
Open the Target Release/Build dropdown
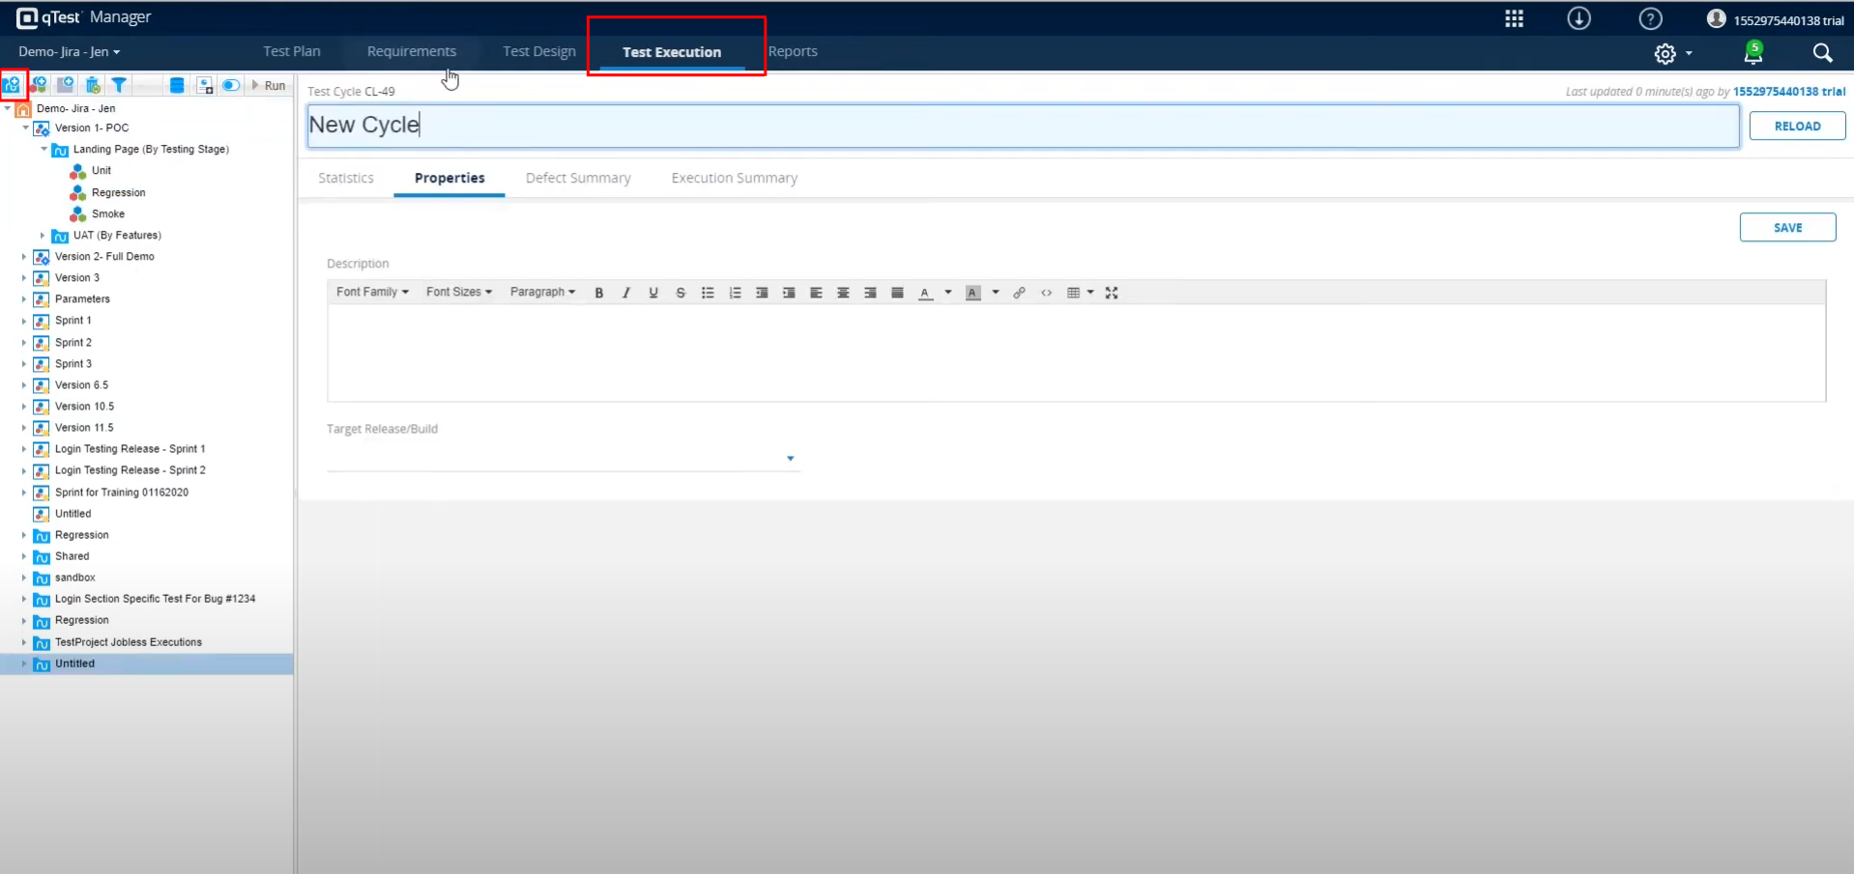(790, 459)
